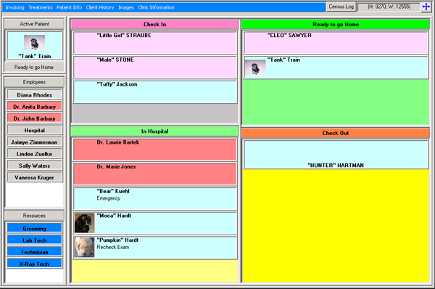Select Dr. John Barbary in employees list
435x289 pixels.
click(34, 118)
